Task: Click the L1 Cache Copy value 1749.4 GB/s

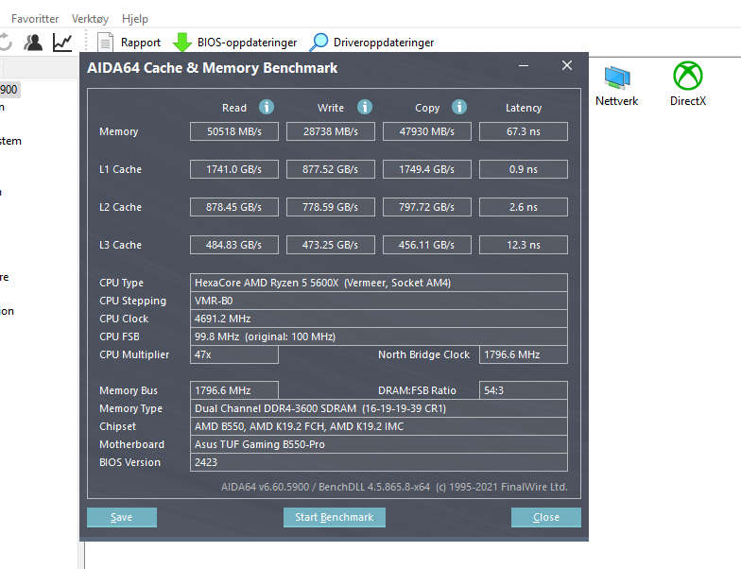Action: click(427, 169)
